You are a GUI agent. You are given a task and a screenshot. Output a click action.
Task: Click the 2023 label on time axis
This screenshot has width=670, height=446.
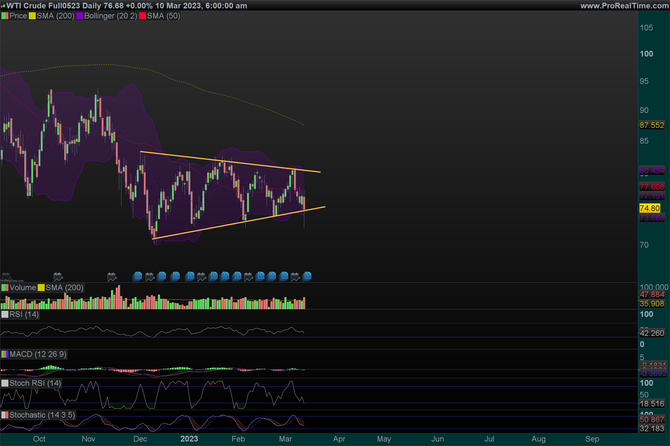189,439
